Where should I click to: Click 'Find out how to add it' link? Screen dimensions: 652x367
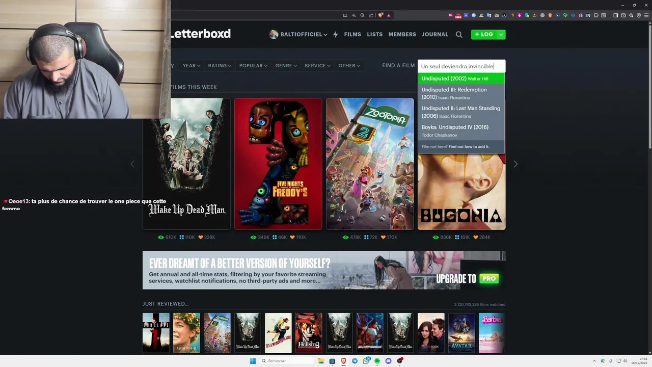tap(469, 147)
